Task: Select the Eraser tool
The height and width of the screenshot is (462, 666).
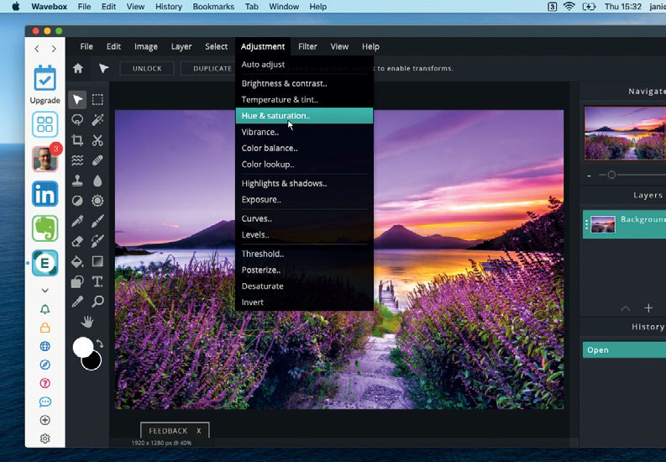Action: [x=77, y=241]
